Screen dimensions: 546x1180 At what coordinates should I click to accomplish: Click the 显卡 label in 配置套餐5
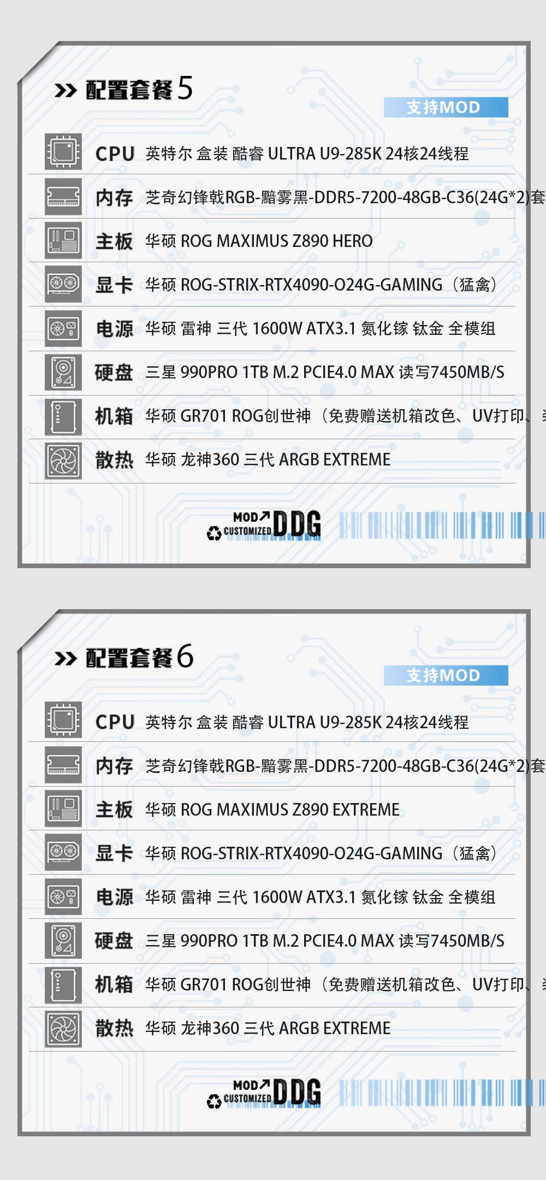[115, 285]
